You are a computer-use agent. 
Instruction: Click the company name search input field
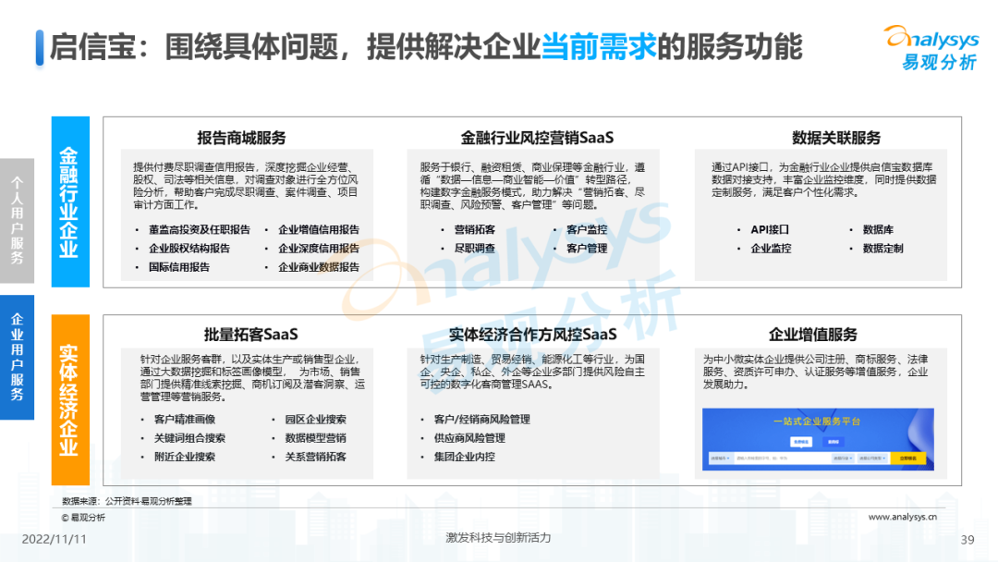(784, 458)
